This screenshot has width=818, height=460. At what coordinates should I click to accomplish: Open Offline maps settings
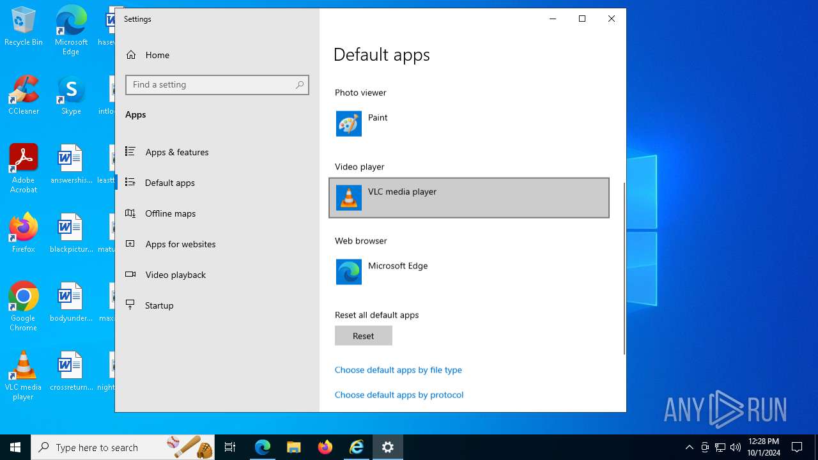(170, 213)
